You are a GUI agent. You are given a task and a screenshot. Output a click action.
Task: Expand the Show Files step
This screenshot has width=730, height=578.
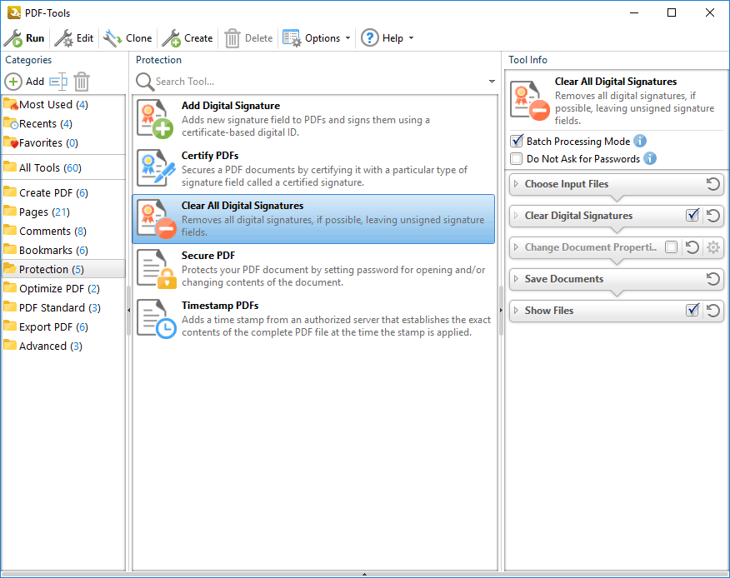tap(516, 311)
